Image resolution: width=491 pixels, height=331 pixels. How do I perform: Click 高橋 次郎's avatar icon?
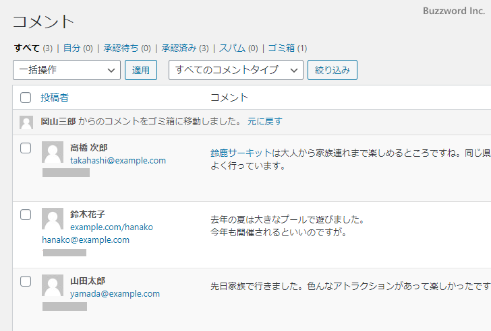click(x=53, y=153)
